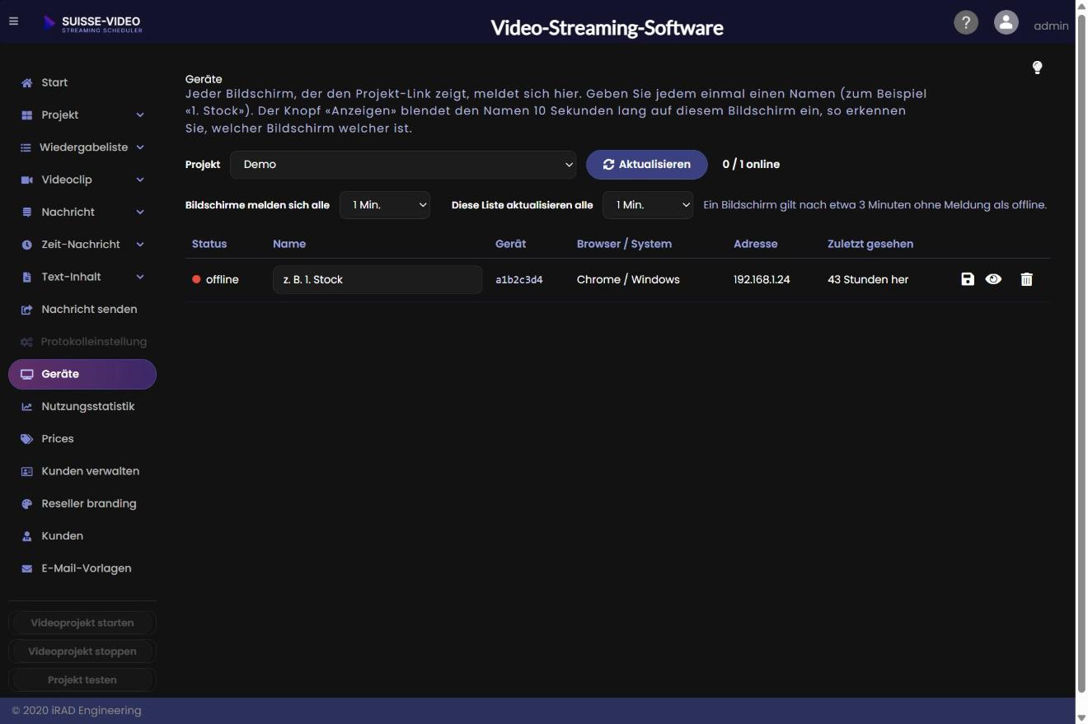Screen dimensions: 1088x724
Task: Open Protokolleinstellung in the sidebar
Action: click(82, 342)
